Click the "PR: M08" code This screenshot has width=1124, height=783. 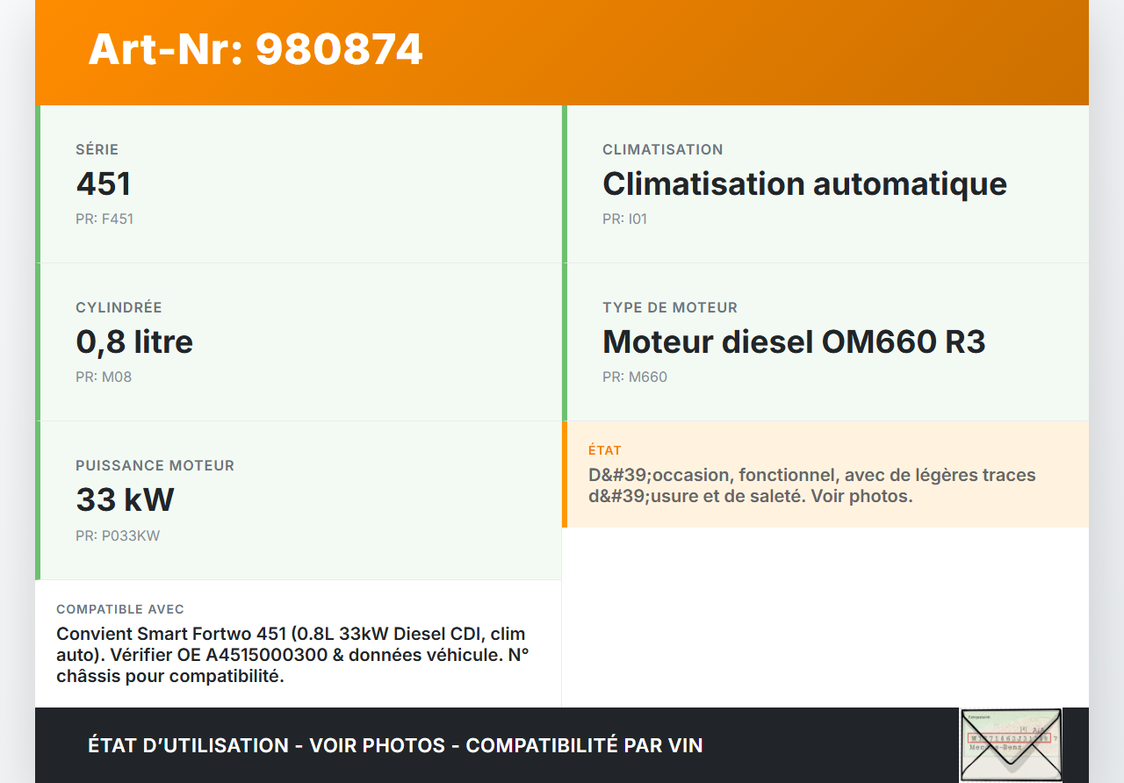[x=104, y=377]
